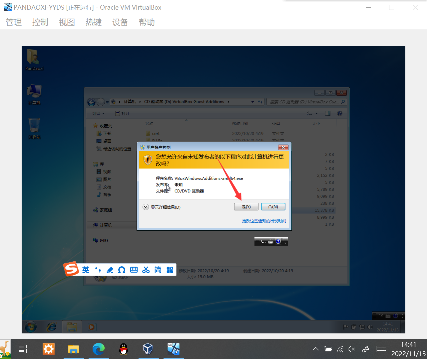Viewport: 427px width, 359px height.
Task: Sort by 修改日期 column header
Action: pos(240,123)
